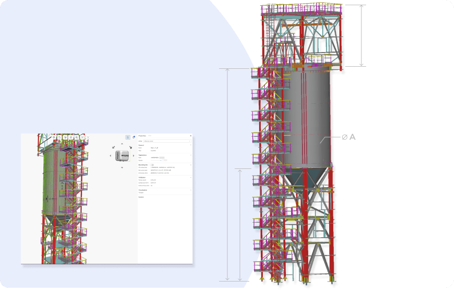Collapse the Appearance section
The image size is (461, 293).
191,155
